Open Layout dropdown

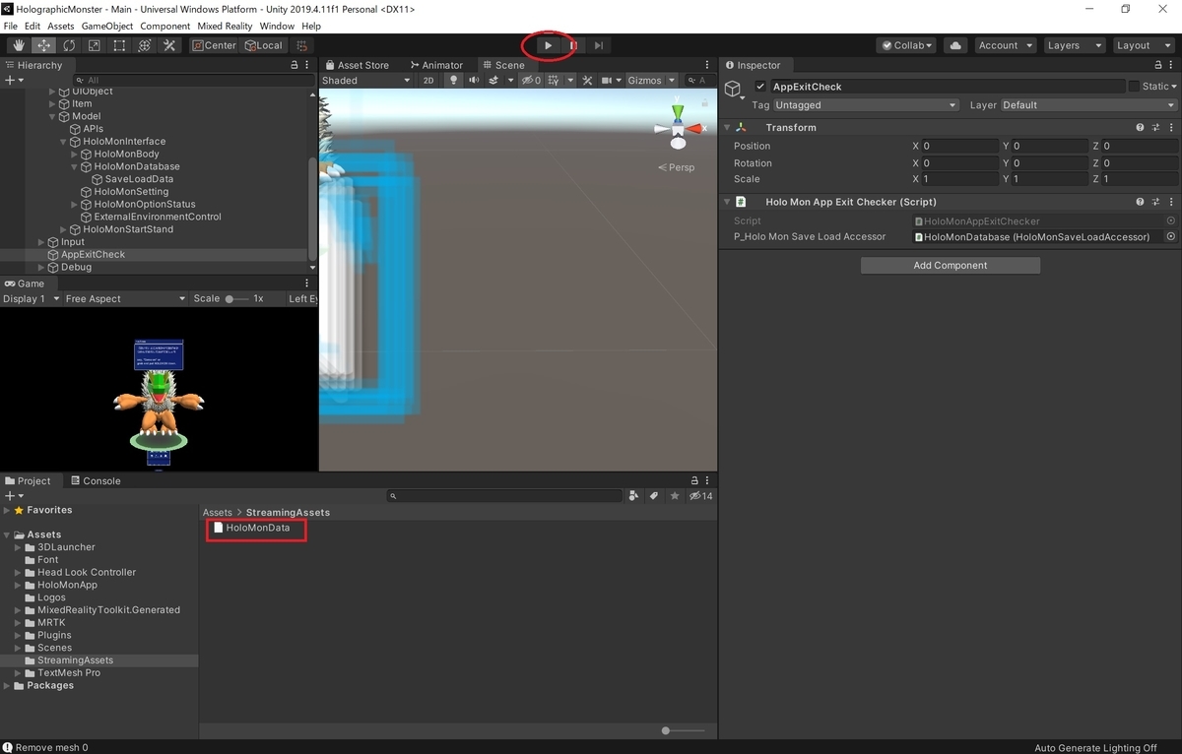tap(1142, 45)
